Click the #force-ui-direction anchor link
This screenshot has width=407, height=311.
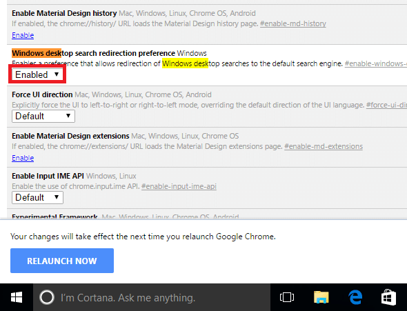pyautogui.click(x=386, y=105)
